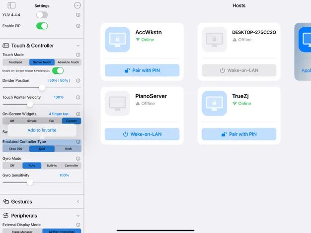
Task: Select Absolute Touch mode
Action: coord(68,62)
